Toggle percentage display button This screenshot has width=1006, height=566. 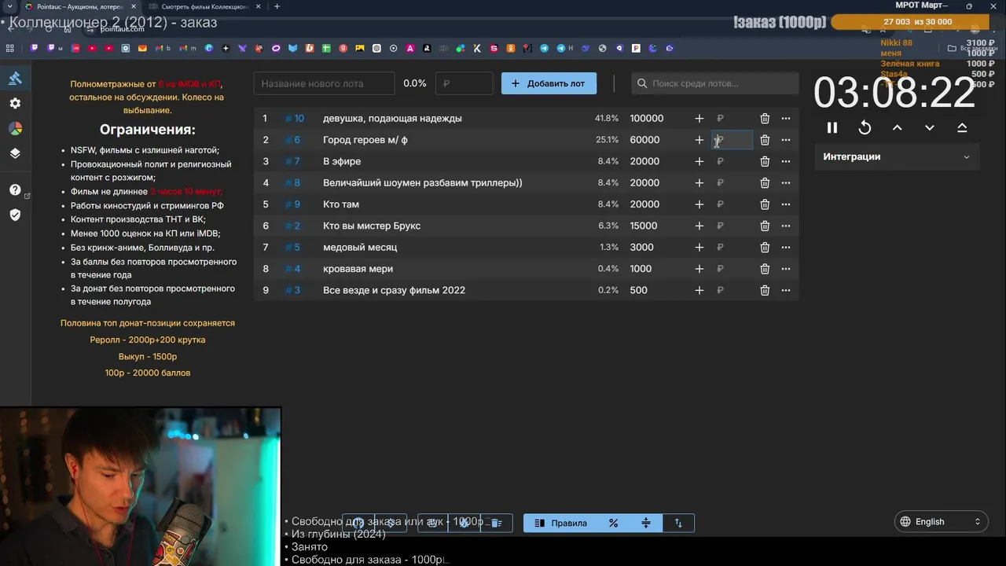(613, 523)
